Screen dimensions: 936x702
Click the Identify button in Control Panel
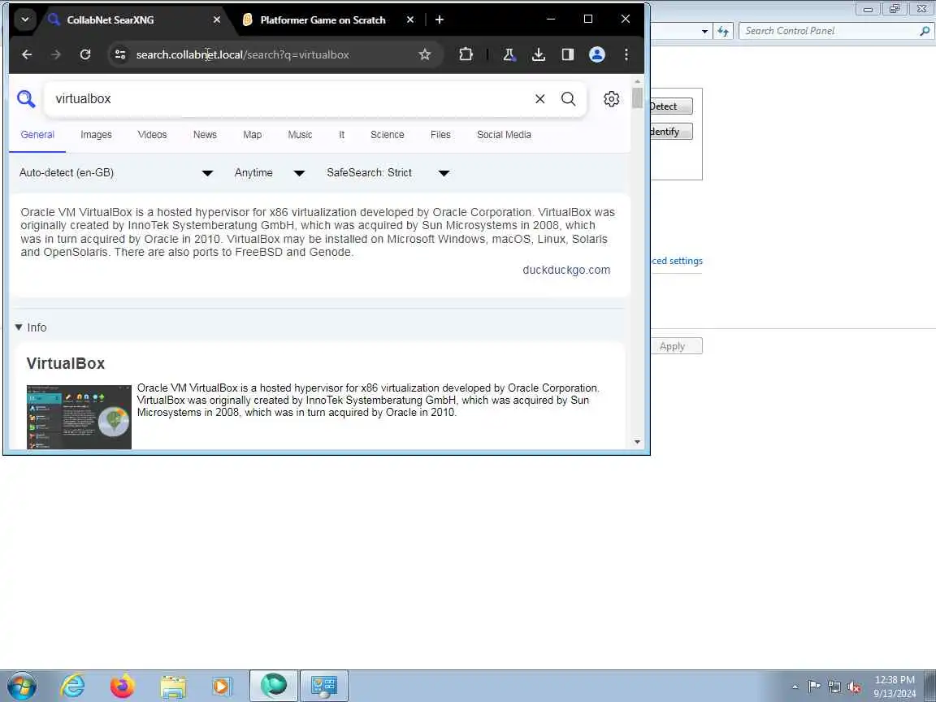pyautogui.click(x=671, y=132)
